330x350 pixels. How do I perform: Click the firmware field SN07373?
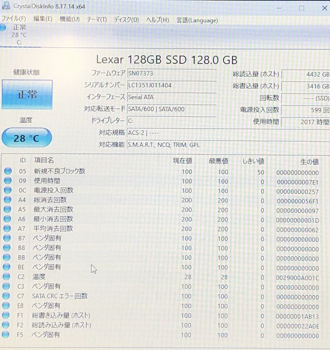pyautogui.click(x=172, y=73)
